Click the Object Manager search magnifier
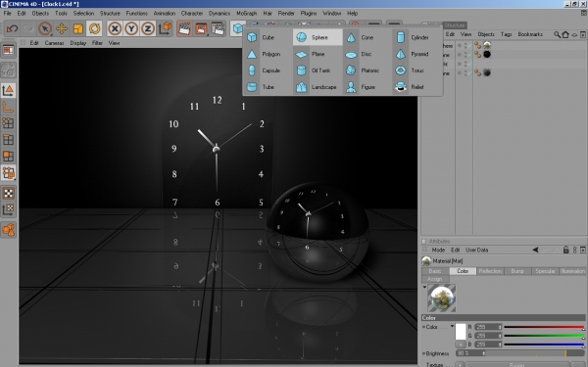Image resolution: width=588 pixels, height=367 pixels. point(558,34)
